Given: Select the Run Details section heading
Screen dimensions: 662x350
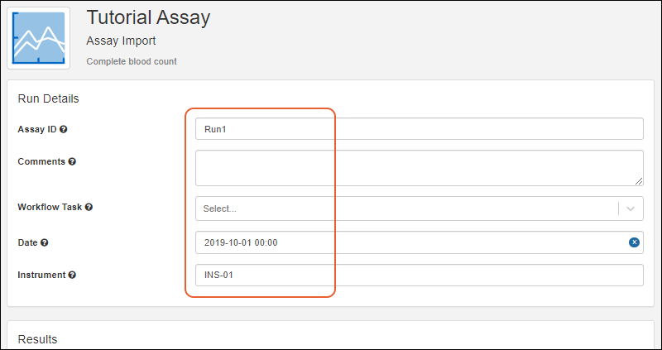Looking at the screenshot, I should pyautogui.click(x=48, y=98).
